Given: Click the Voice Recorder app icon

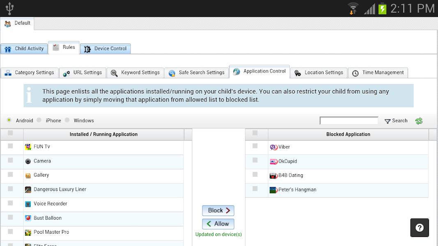Looking at the screenshot, I should (28, 204).
